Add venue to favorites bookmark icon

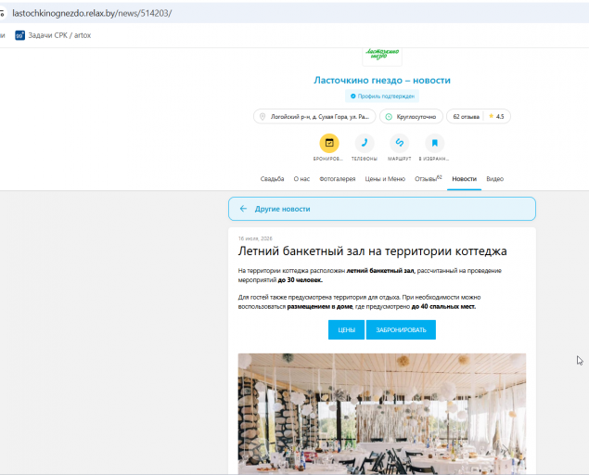pyautogui.click(x=435, y=143)
